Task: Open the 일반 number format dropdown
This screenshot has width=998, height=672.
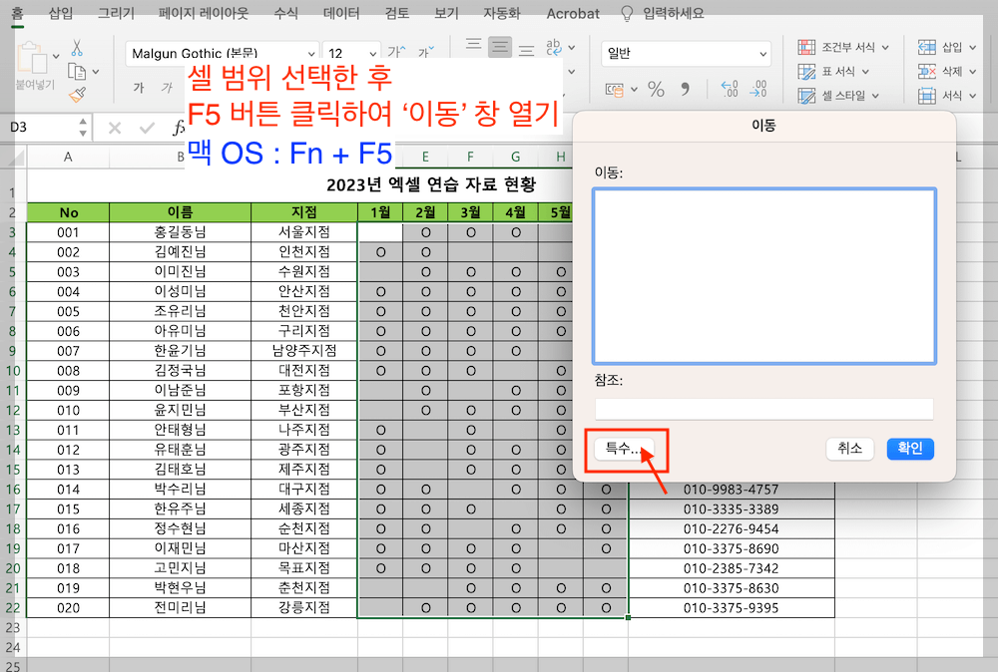Action: [x=762, y=54]
